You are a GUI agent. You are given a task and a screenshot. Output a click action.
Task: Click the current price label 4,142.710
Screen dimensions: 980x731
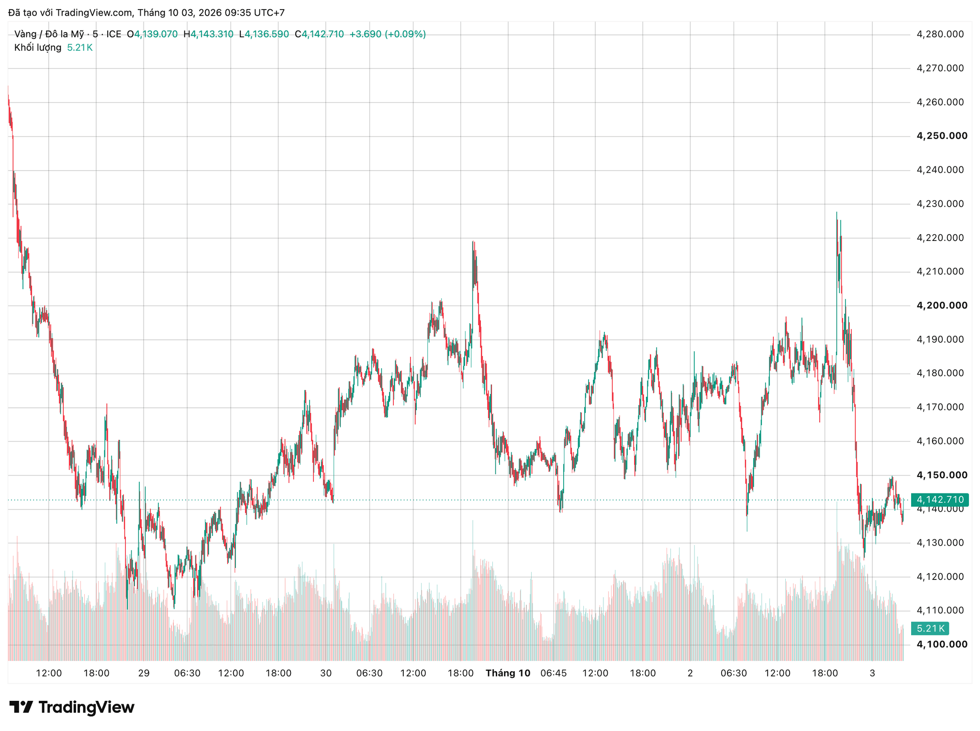click(x=940, y=500)
